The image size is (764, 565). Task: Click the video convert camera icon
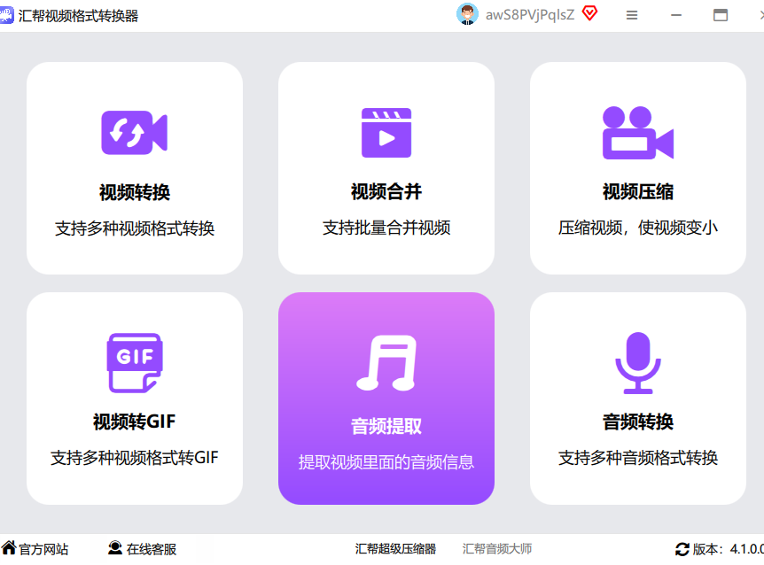tap(134, 132)
